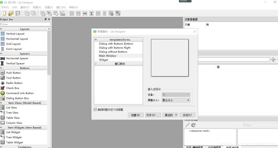Image resolution: width=278 pixels, height=148 pixels.
Task: Select the Edit Widgets mode icon
Action: (x=43, y=13)
